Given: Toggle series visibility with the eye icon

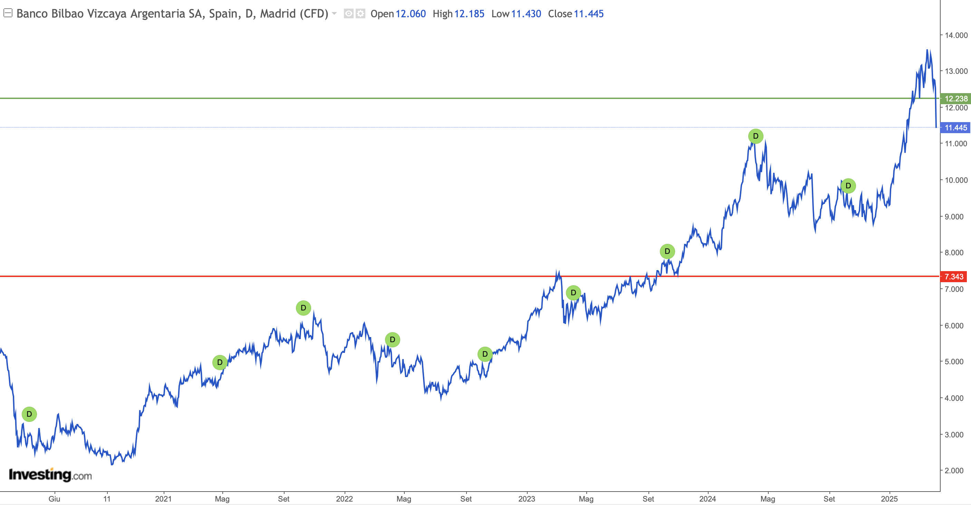Looking at the screenshot, I should [x=349, y=13].
